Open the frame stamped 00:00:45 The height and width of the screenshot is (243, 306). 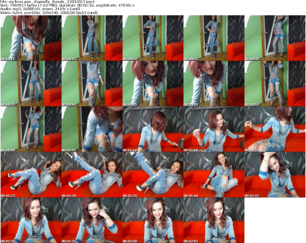point(153,84)
